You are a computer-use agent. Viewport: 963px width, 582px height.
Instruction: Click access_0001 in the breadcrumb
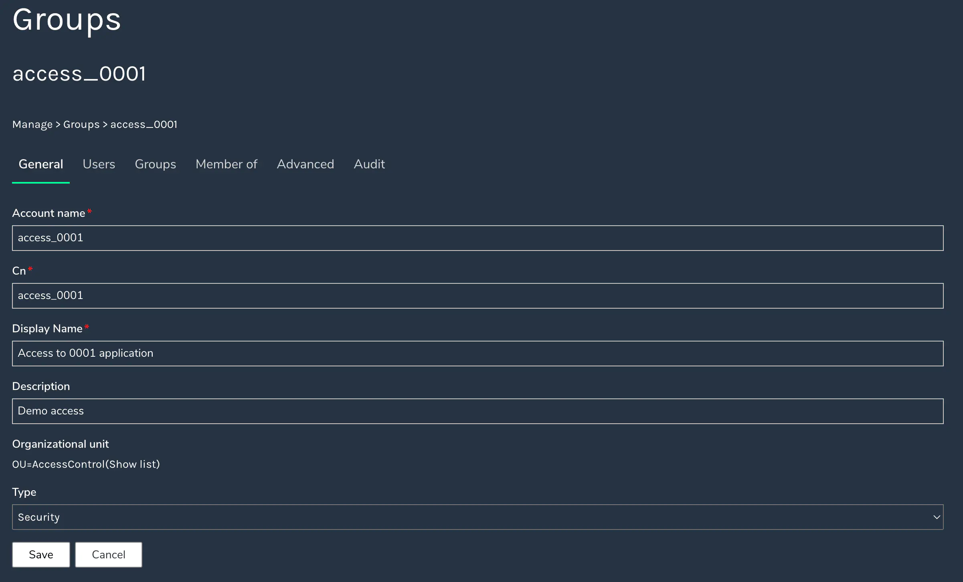(x=144, y=124)
